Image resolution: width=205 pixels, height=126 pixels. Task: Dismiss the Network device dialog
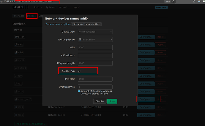pos(100,101)
